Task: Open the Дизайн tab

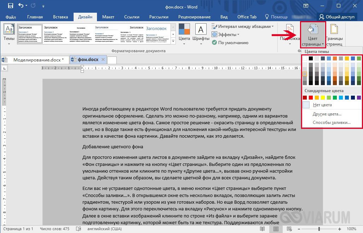Action: 85,17
